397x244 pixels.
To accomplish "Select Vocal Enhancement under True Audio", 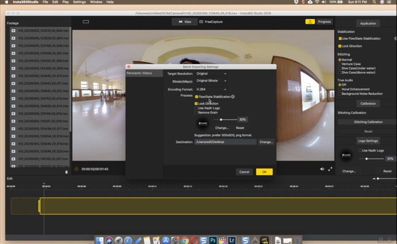I will 340,89.
